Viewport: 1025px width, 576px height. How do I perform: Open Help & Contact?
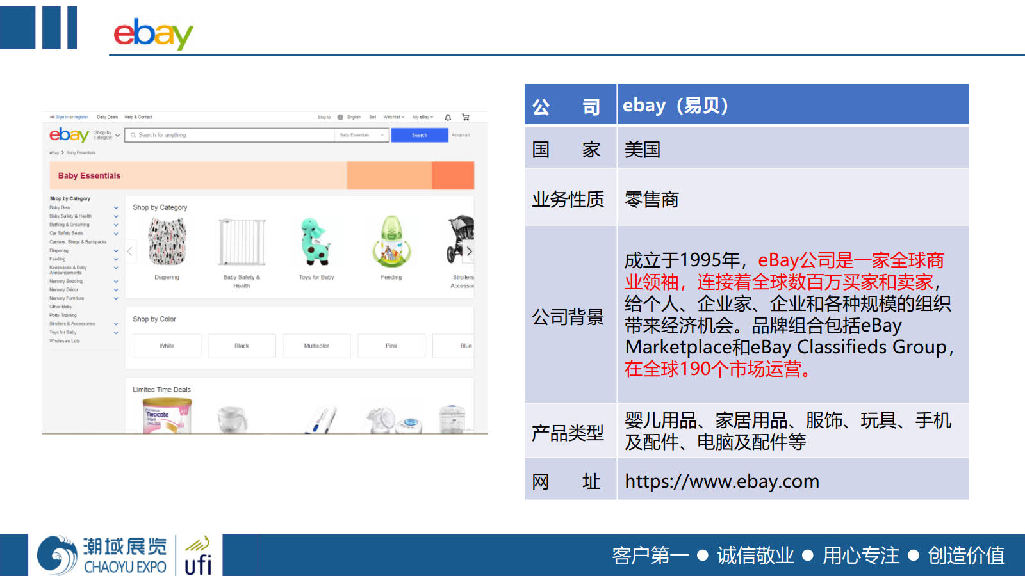point(138,117)
